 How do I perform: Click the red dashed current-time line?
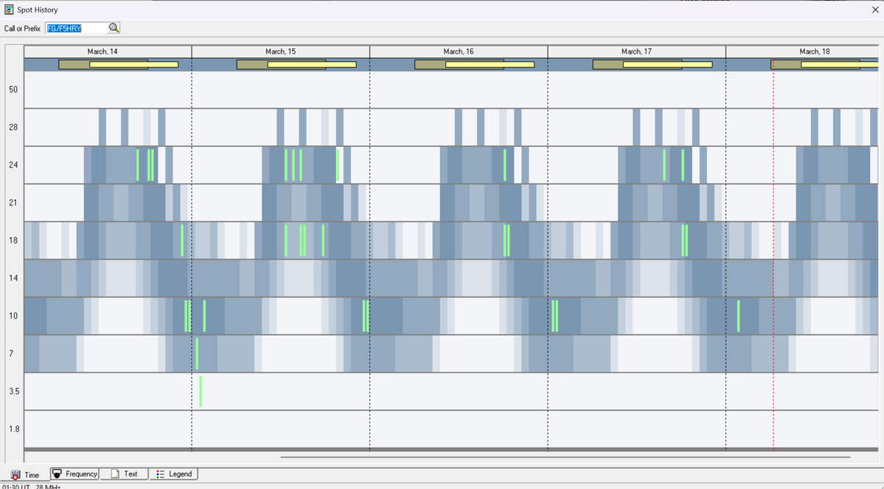point(773,254)
